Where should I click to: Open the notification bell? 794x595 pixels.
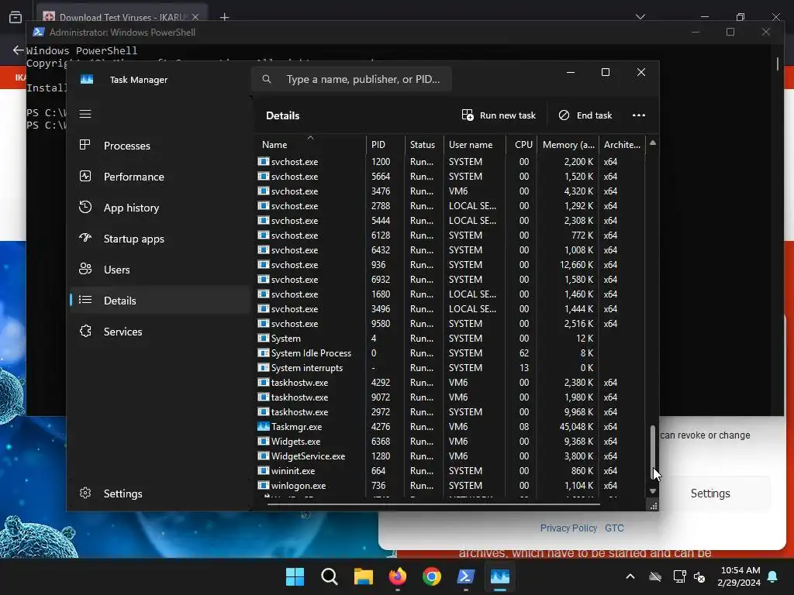[772, 576]
